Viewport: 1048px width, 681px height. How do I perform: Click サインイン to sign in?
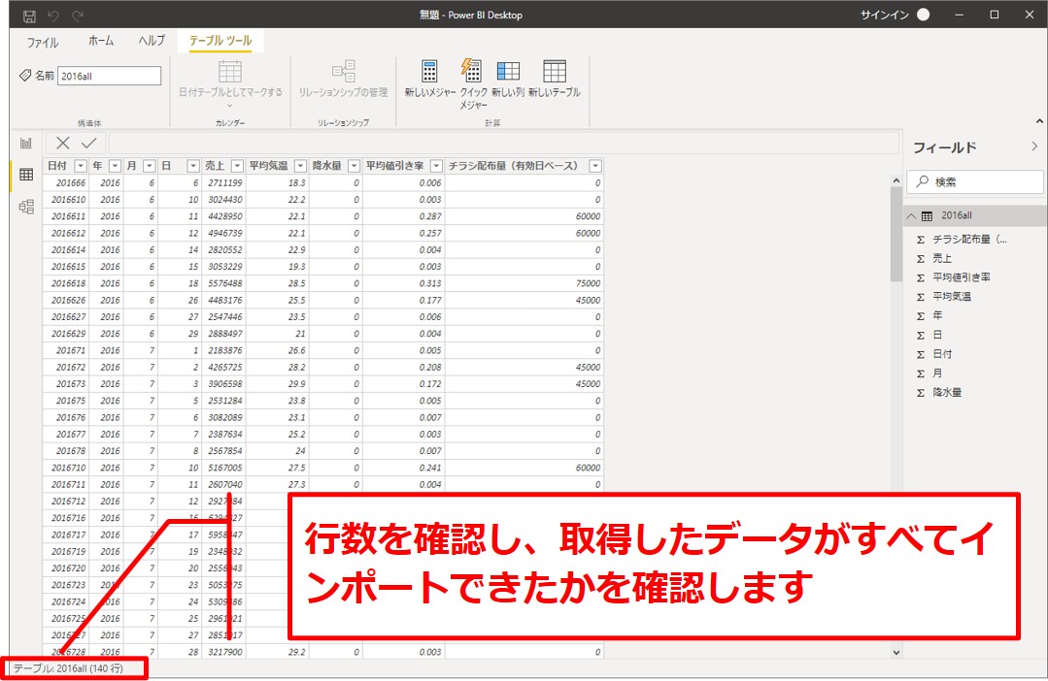882,15
